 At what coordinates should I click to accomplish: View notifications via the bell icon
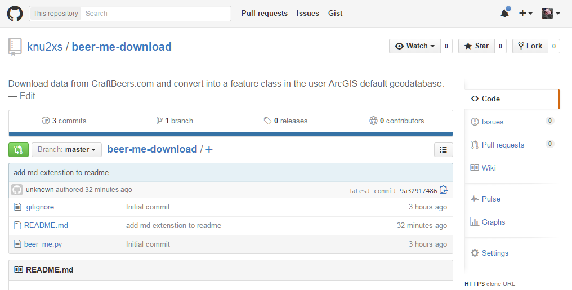pyautogui.click(x=505, y=13)
